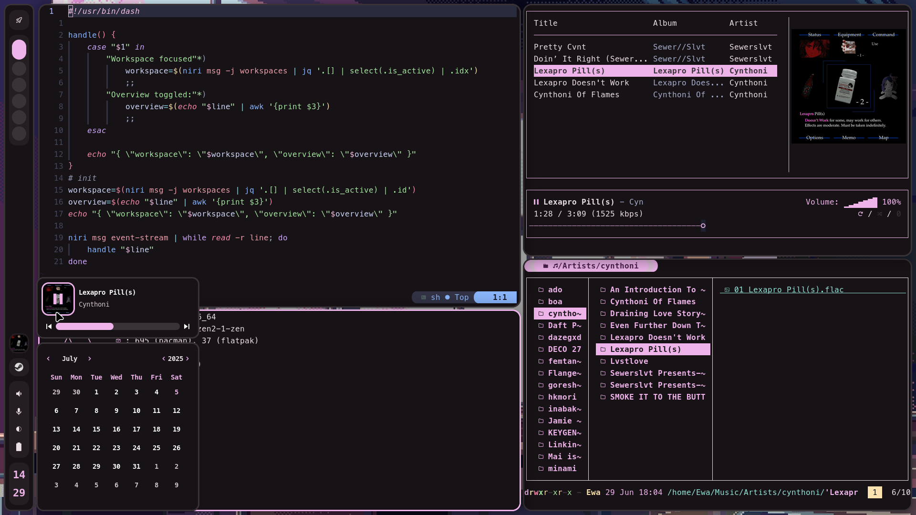
Task: Open the 01 Lexapro Pill(s).flac file
Action: click(x=789, y=290)
